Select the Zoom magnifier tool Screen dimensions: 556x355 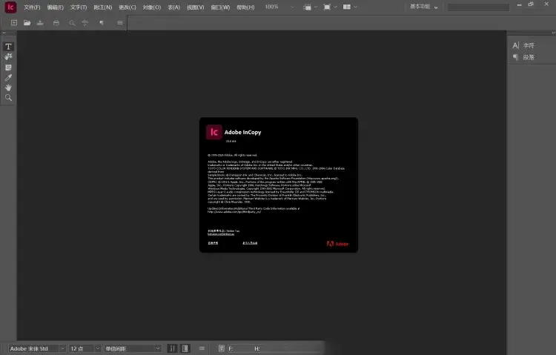[x=8, y=98]
